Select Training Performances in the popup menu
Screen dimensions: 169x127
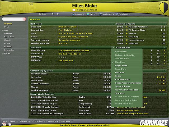(127, 90)
